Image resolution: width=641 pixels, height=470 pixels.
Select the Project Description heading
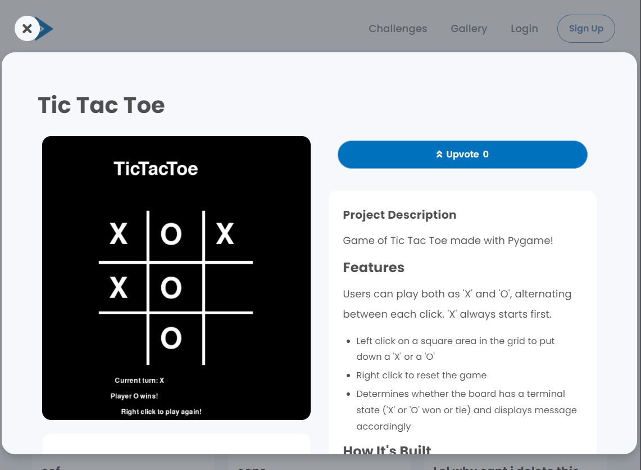pos(399,215)
